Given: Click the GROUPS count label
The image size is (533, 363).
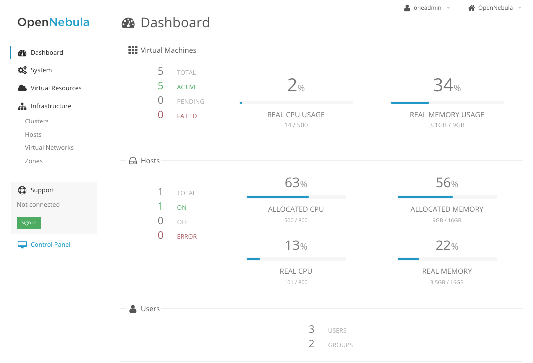Looking at the screenshot, I should point(340,345).
